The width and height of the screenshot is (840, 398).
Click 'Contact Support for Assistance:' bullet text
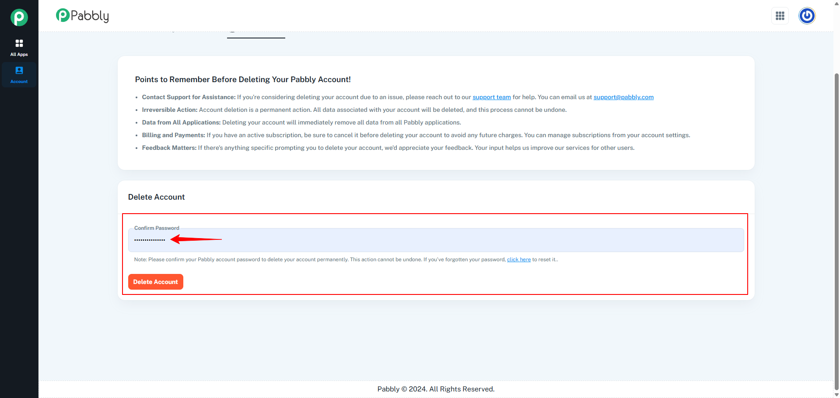tap(189, 97)
